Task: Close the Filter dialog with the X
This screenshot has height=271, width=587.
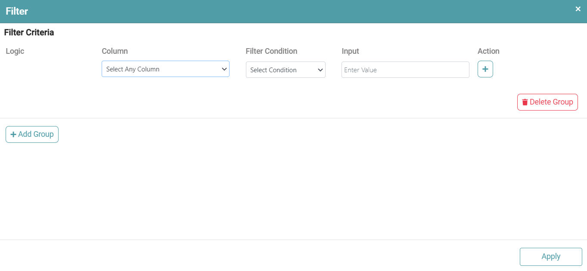Action: coord(578,9)
